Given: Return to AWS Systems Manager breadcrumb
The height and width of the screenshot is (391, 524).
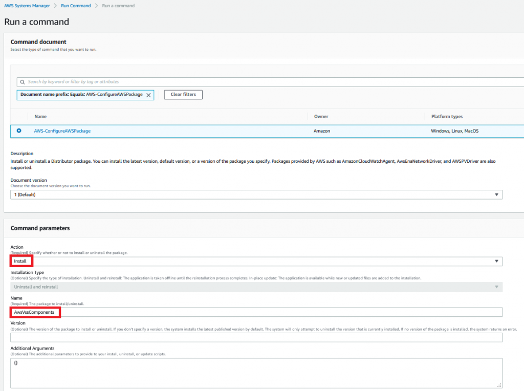Looking at the screenshot, I should point(27,6).
